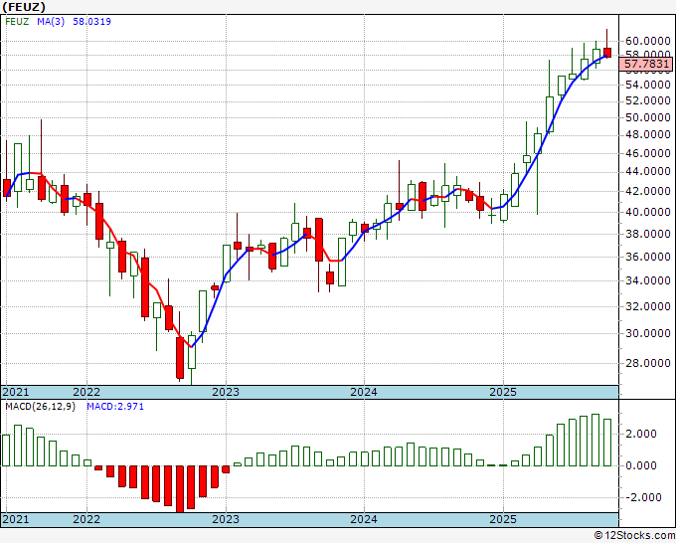The image size is (676, 543).
Task: Click the 52.0000 price axis label
Action: point(648,100)
